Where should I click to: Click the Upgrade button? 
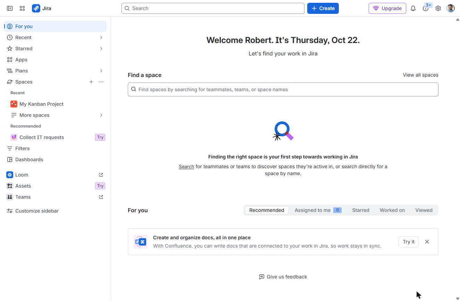pyautogui.click(x=387, y=8)
